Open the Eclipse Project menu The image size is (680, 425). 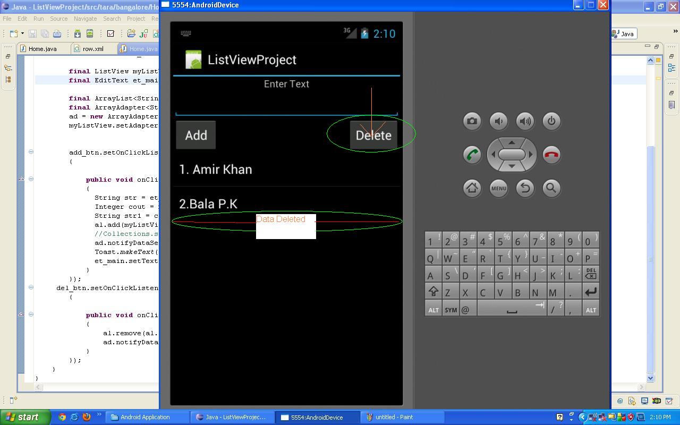coord(135,19)
